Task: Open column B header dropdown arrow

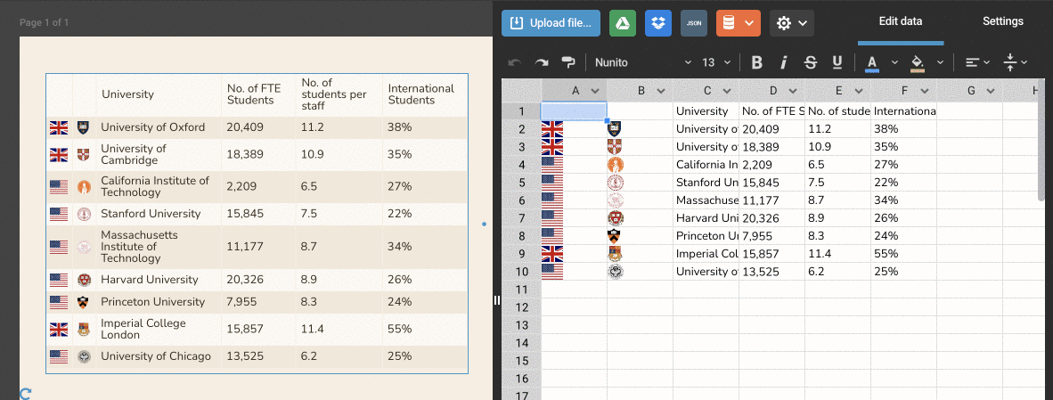Action: (661, 91)
